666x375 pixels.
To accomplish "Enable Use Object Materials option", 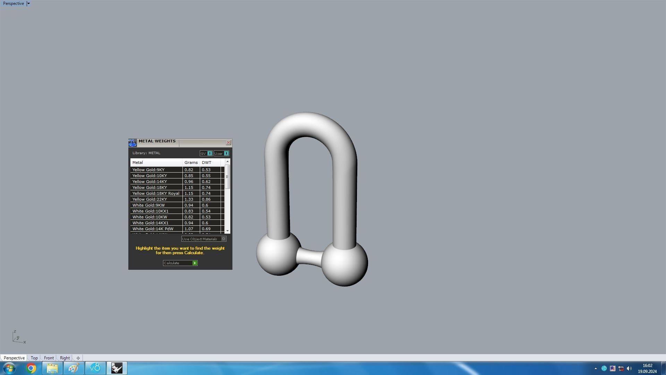I will (224, 239).
